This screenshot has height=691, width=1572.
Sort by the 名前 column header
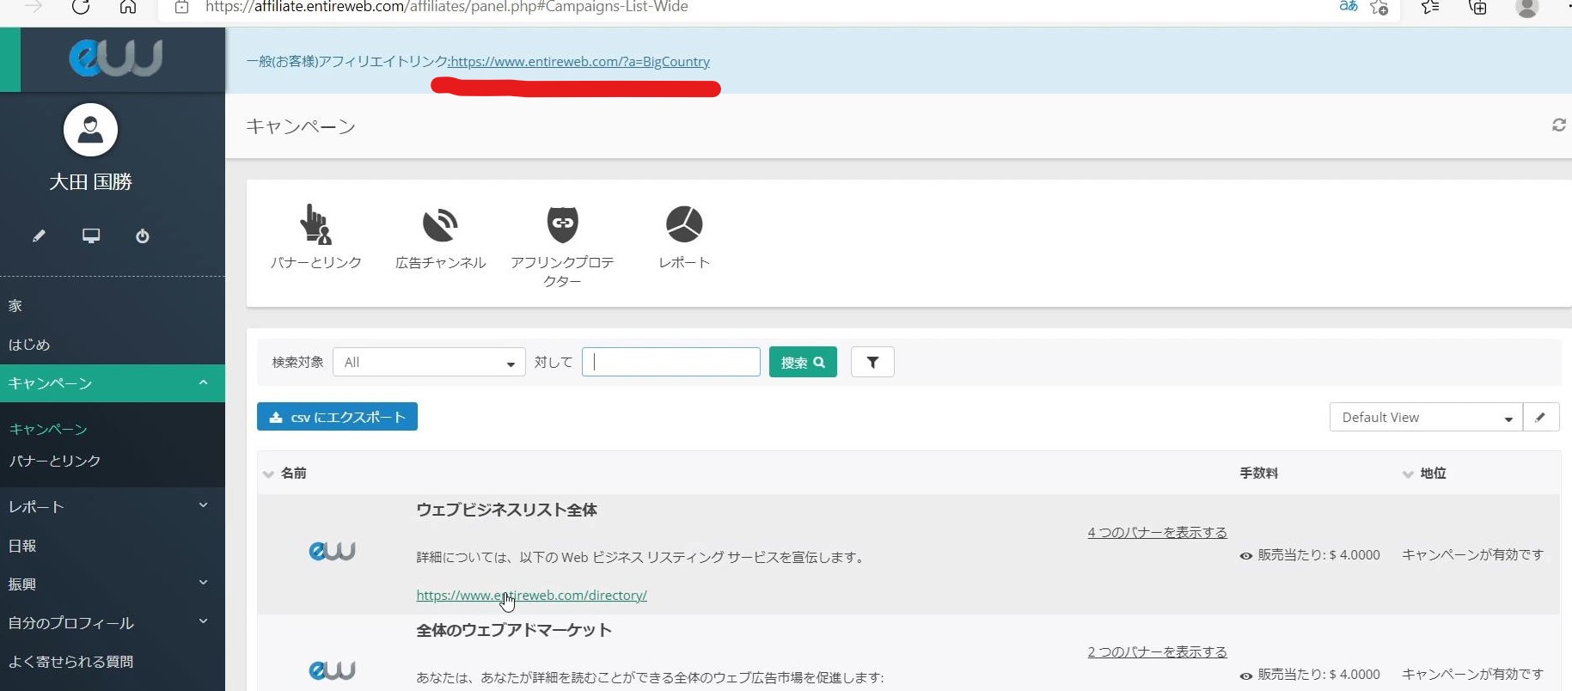tap(293, 473)
